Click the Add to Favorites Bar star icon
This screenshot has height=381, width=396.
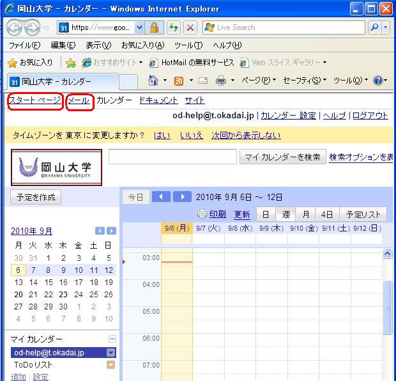(x=71, y=63)
